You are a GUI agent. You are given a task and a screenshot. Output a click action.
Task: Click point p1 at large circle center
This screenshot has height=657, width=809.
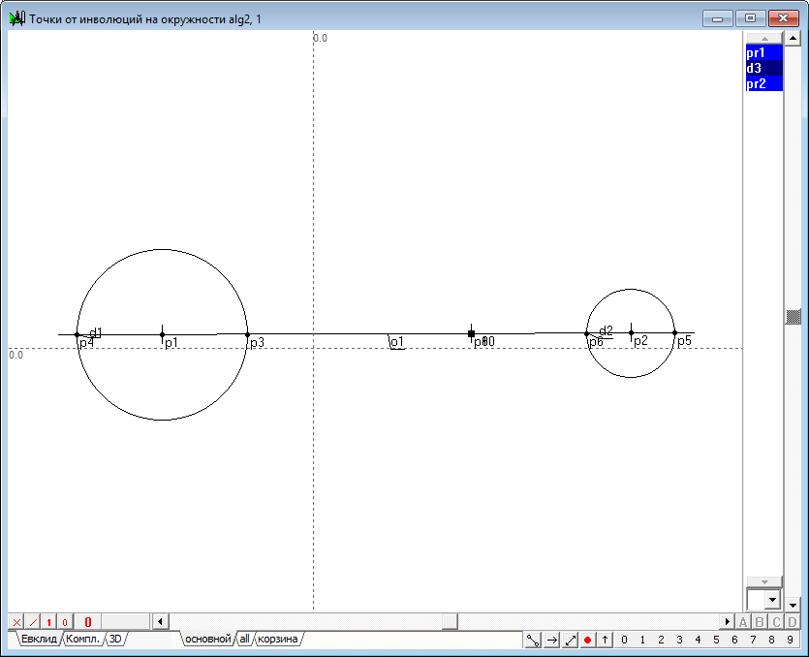tap(162, 335)
